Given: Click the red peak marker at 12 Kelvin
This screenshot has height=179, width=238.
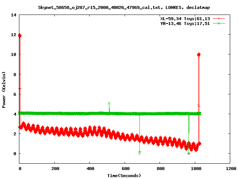Looking at the screenshot, I should pyautogui.click(x=20, y=35).
